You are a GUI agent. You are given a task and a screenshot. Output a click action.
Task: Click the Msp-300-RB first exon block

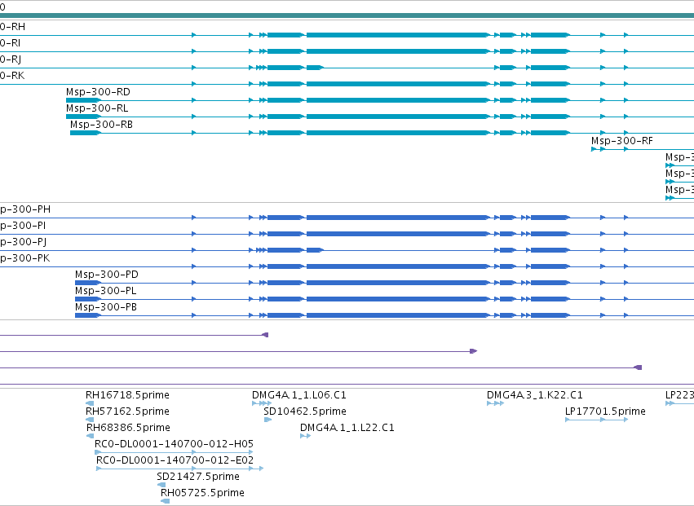pyautogui.click(x=86, y=133)
